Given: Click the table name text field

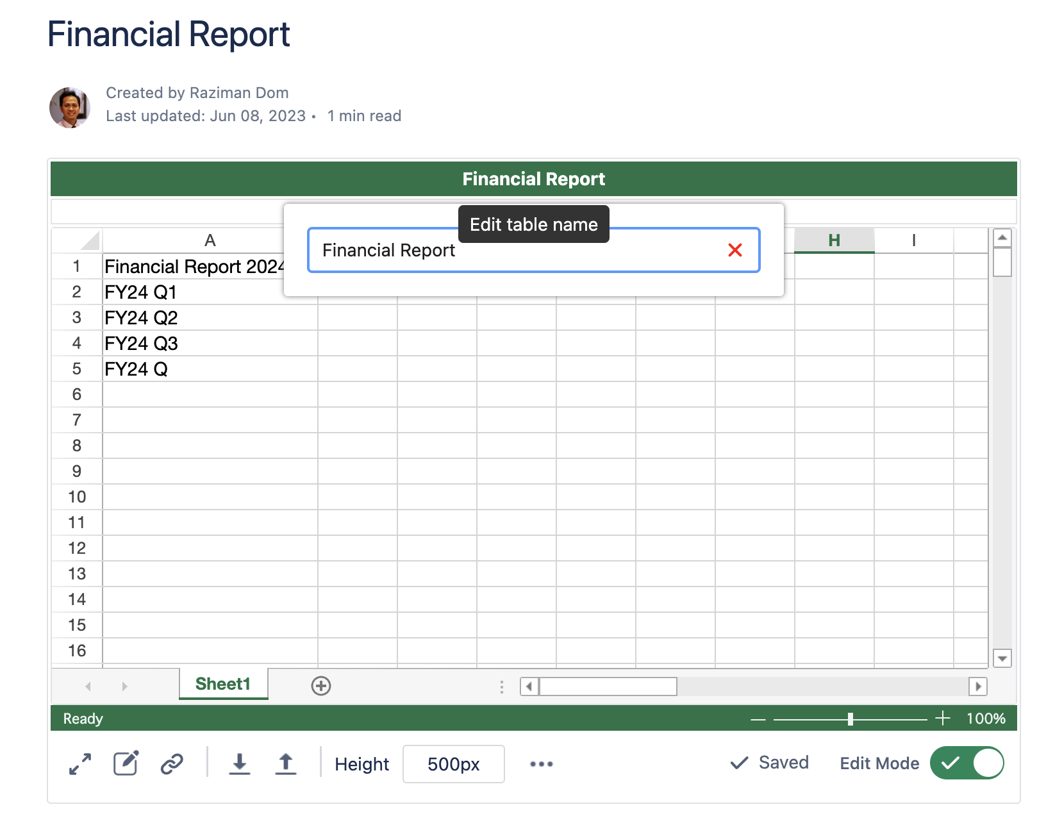Looking at the screenshot, I should [513, 251].
